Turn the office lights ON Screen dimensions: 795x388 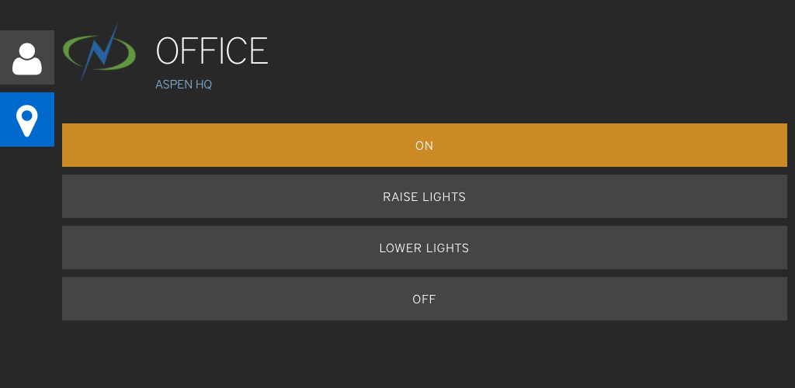pos(425,145)
